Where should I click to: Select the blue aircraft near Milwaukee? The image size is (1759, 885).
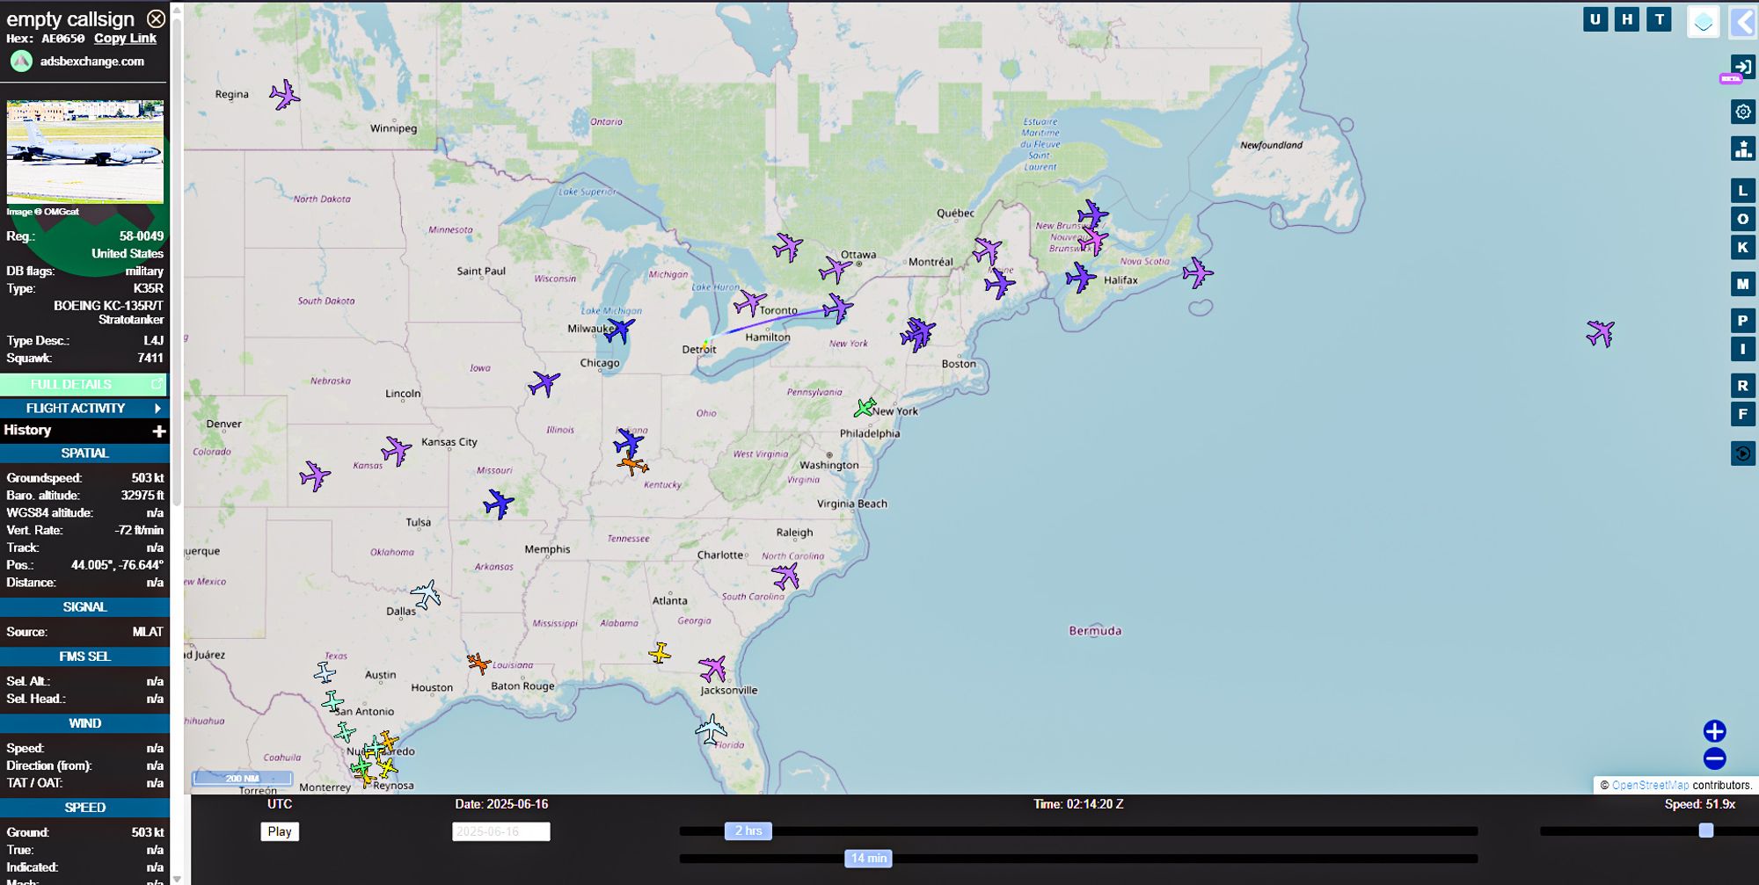pyautogui.click(x=619, y=330)
